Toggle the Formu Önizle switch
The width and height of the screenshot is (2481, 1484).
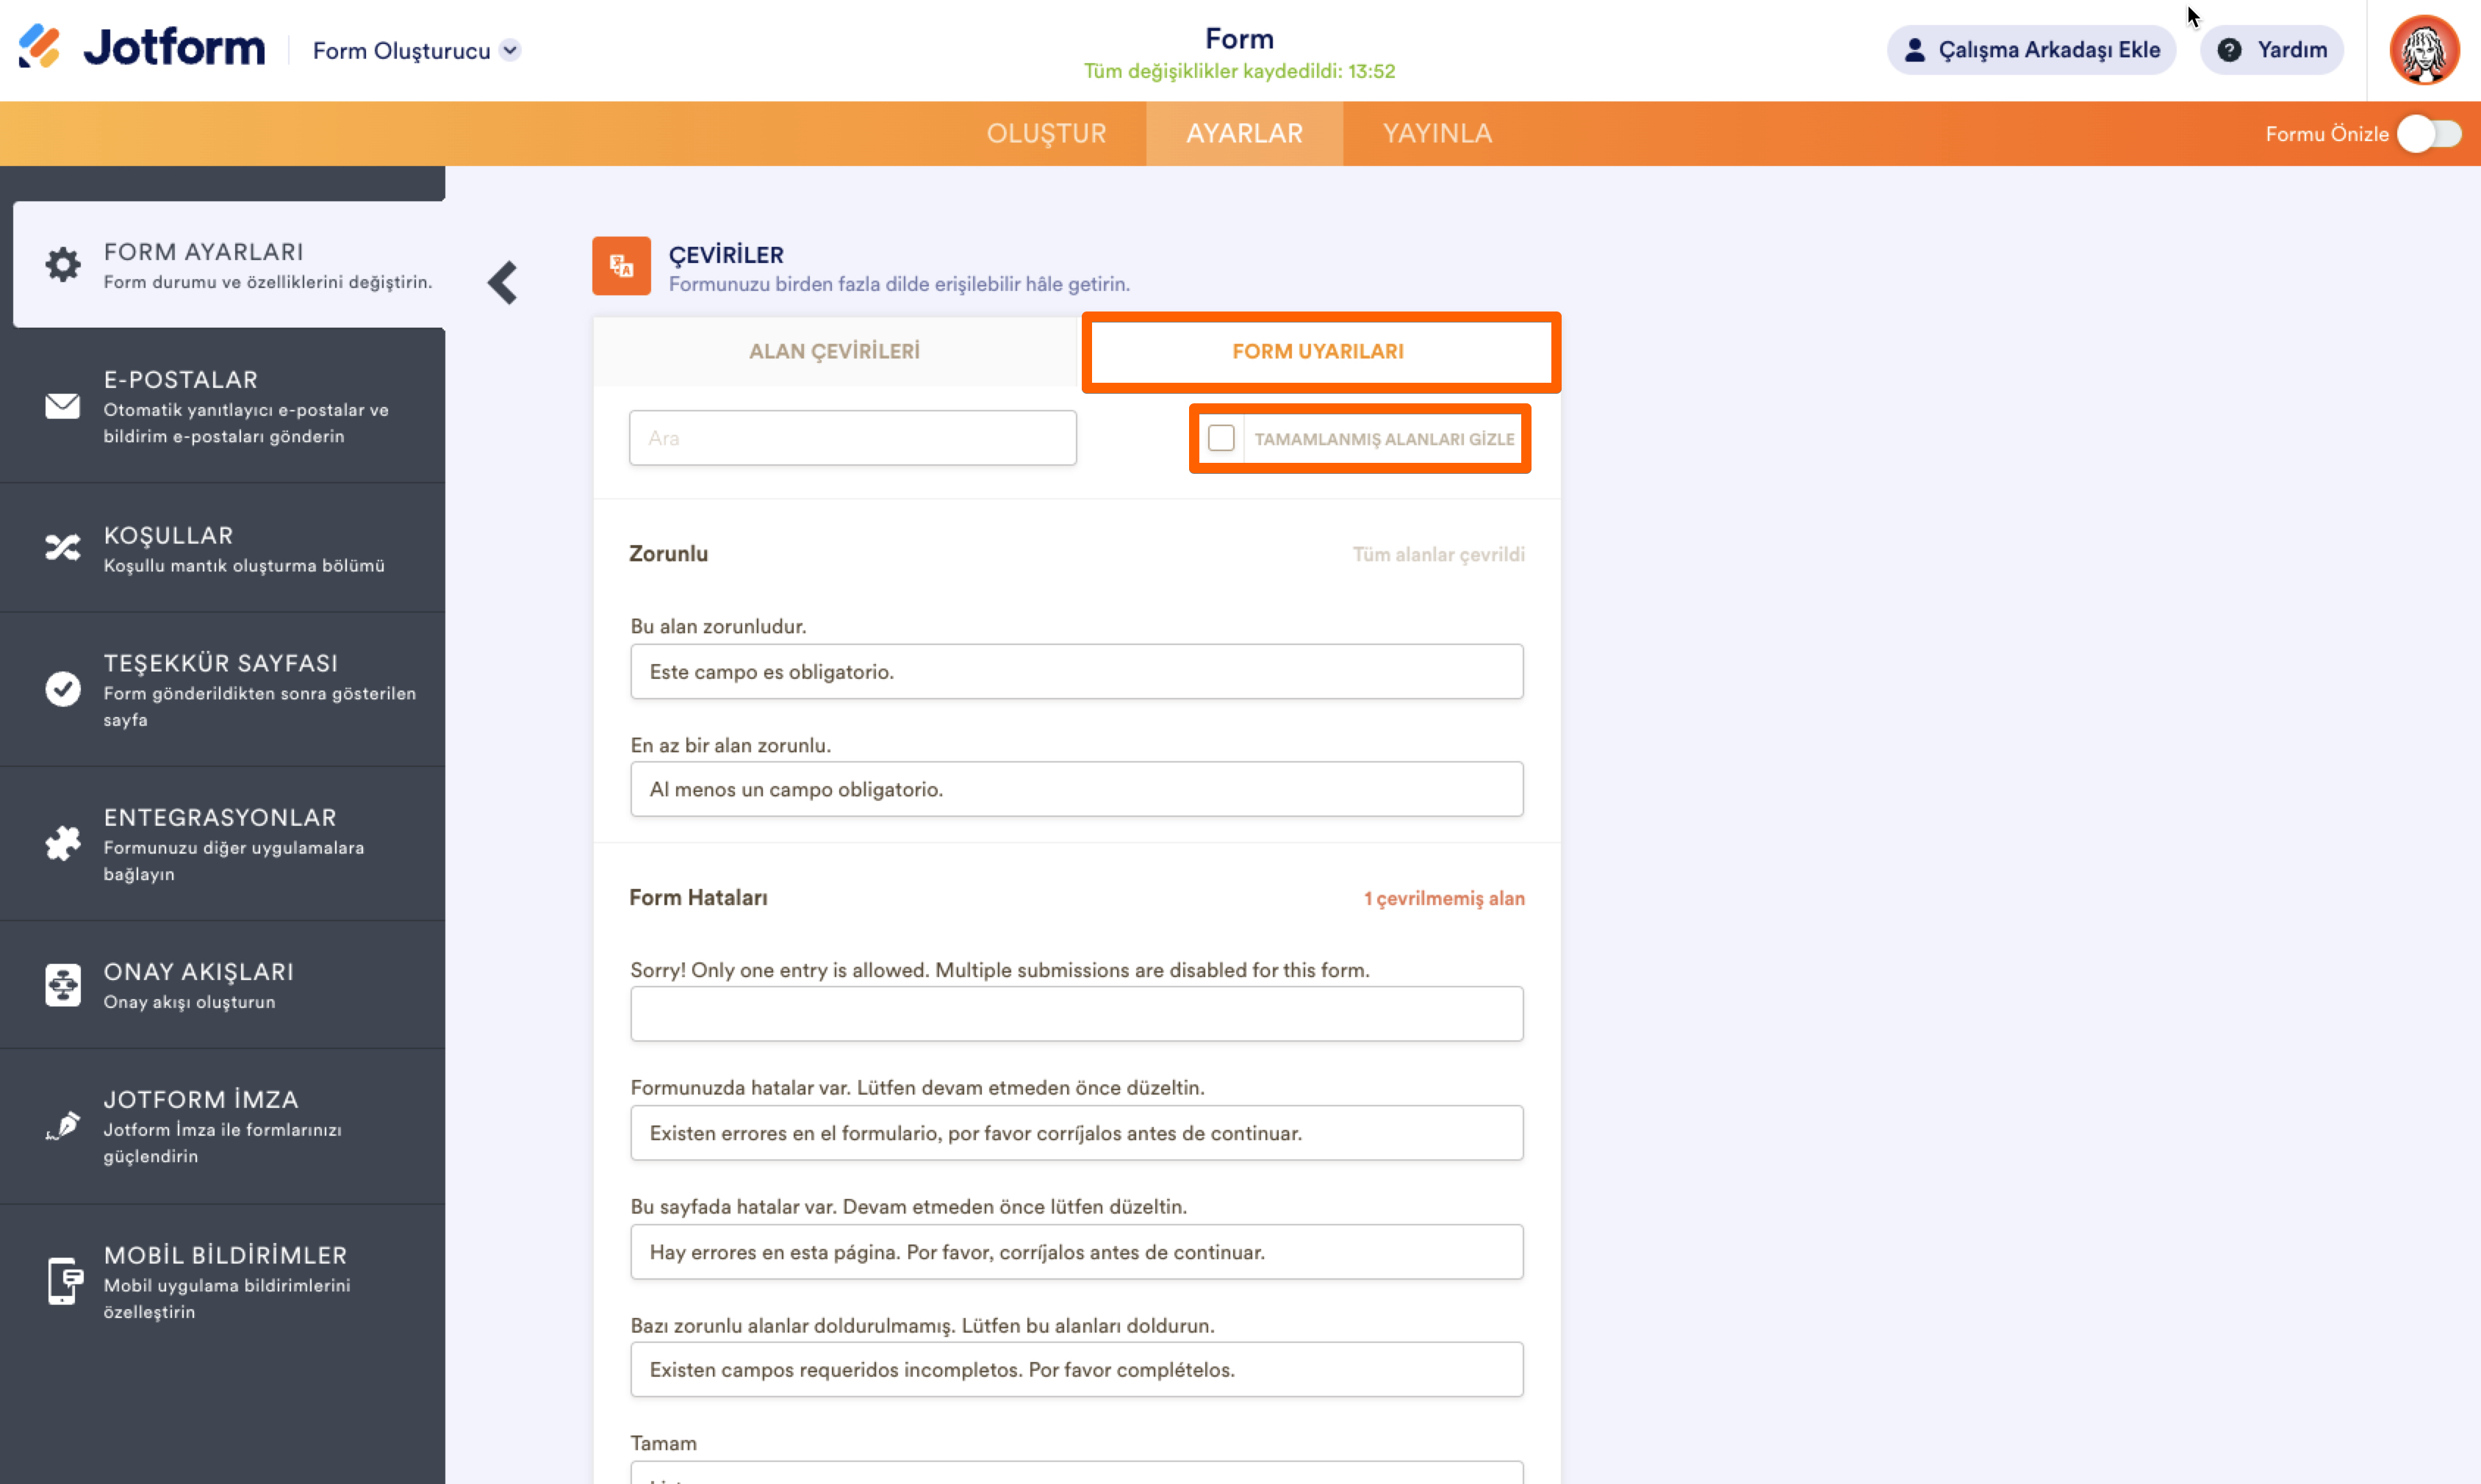point(2430,134)
